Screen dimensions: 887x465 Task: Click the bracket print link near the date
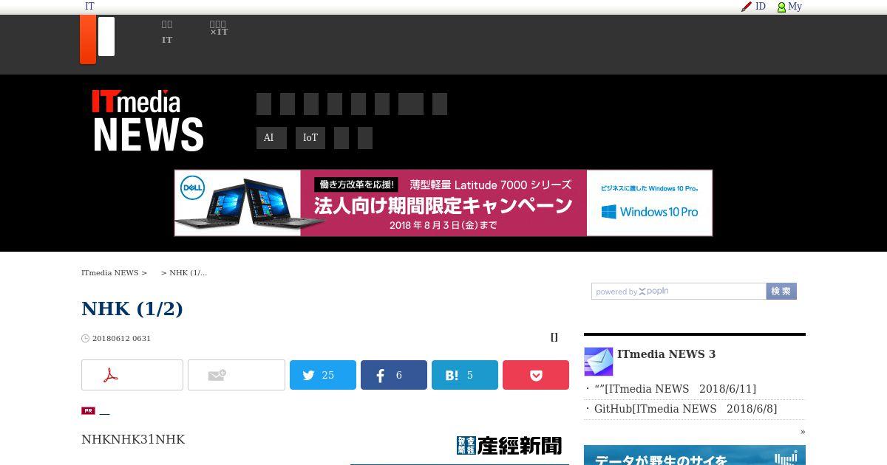[554, 337]
